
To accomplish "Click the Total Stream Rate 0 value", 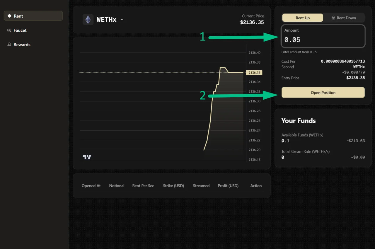I will click(x=283, y=157).
